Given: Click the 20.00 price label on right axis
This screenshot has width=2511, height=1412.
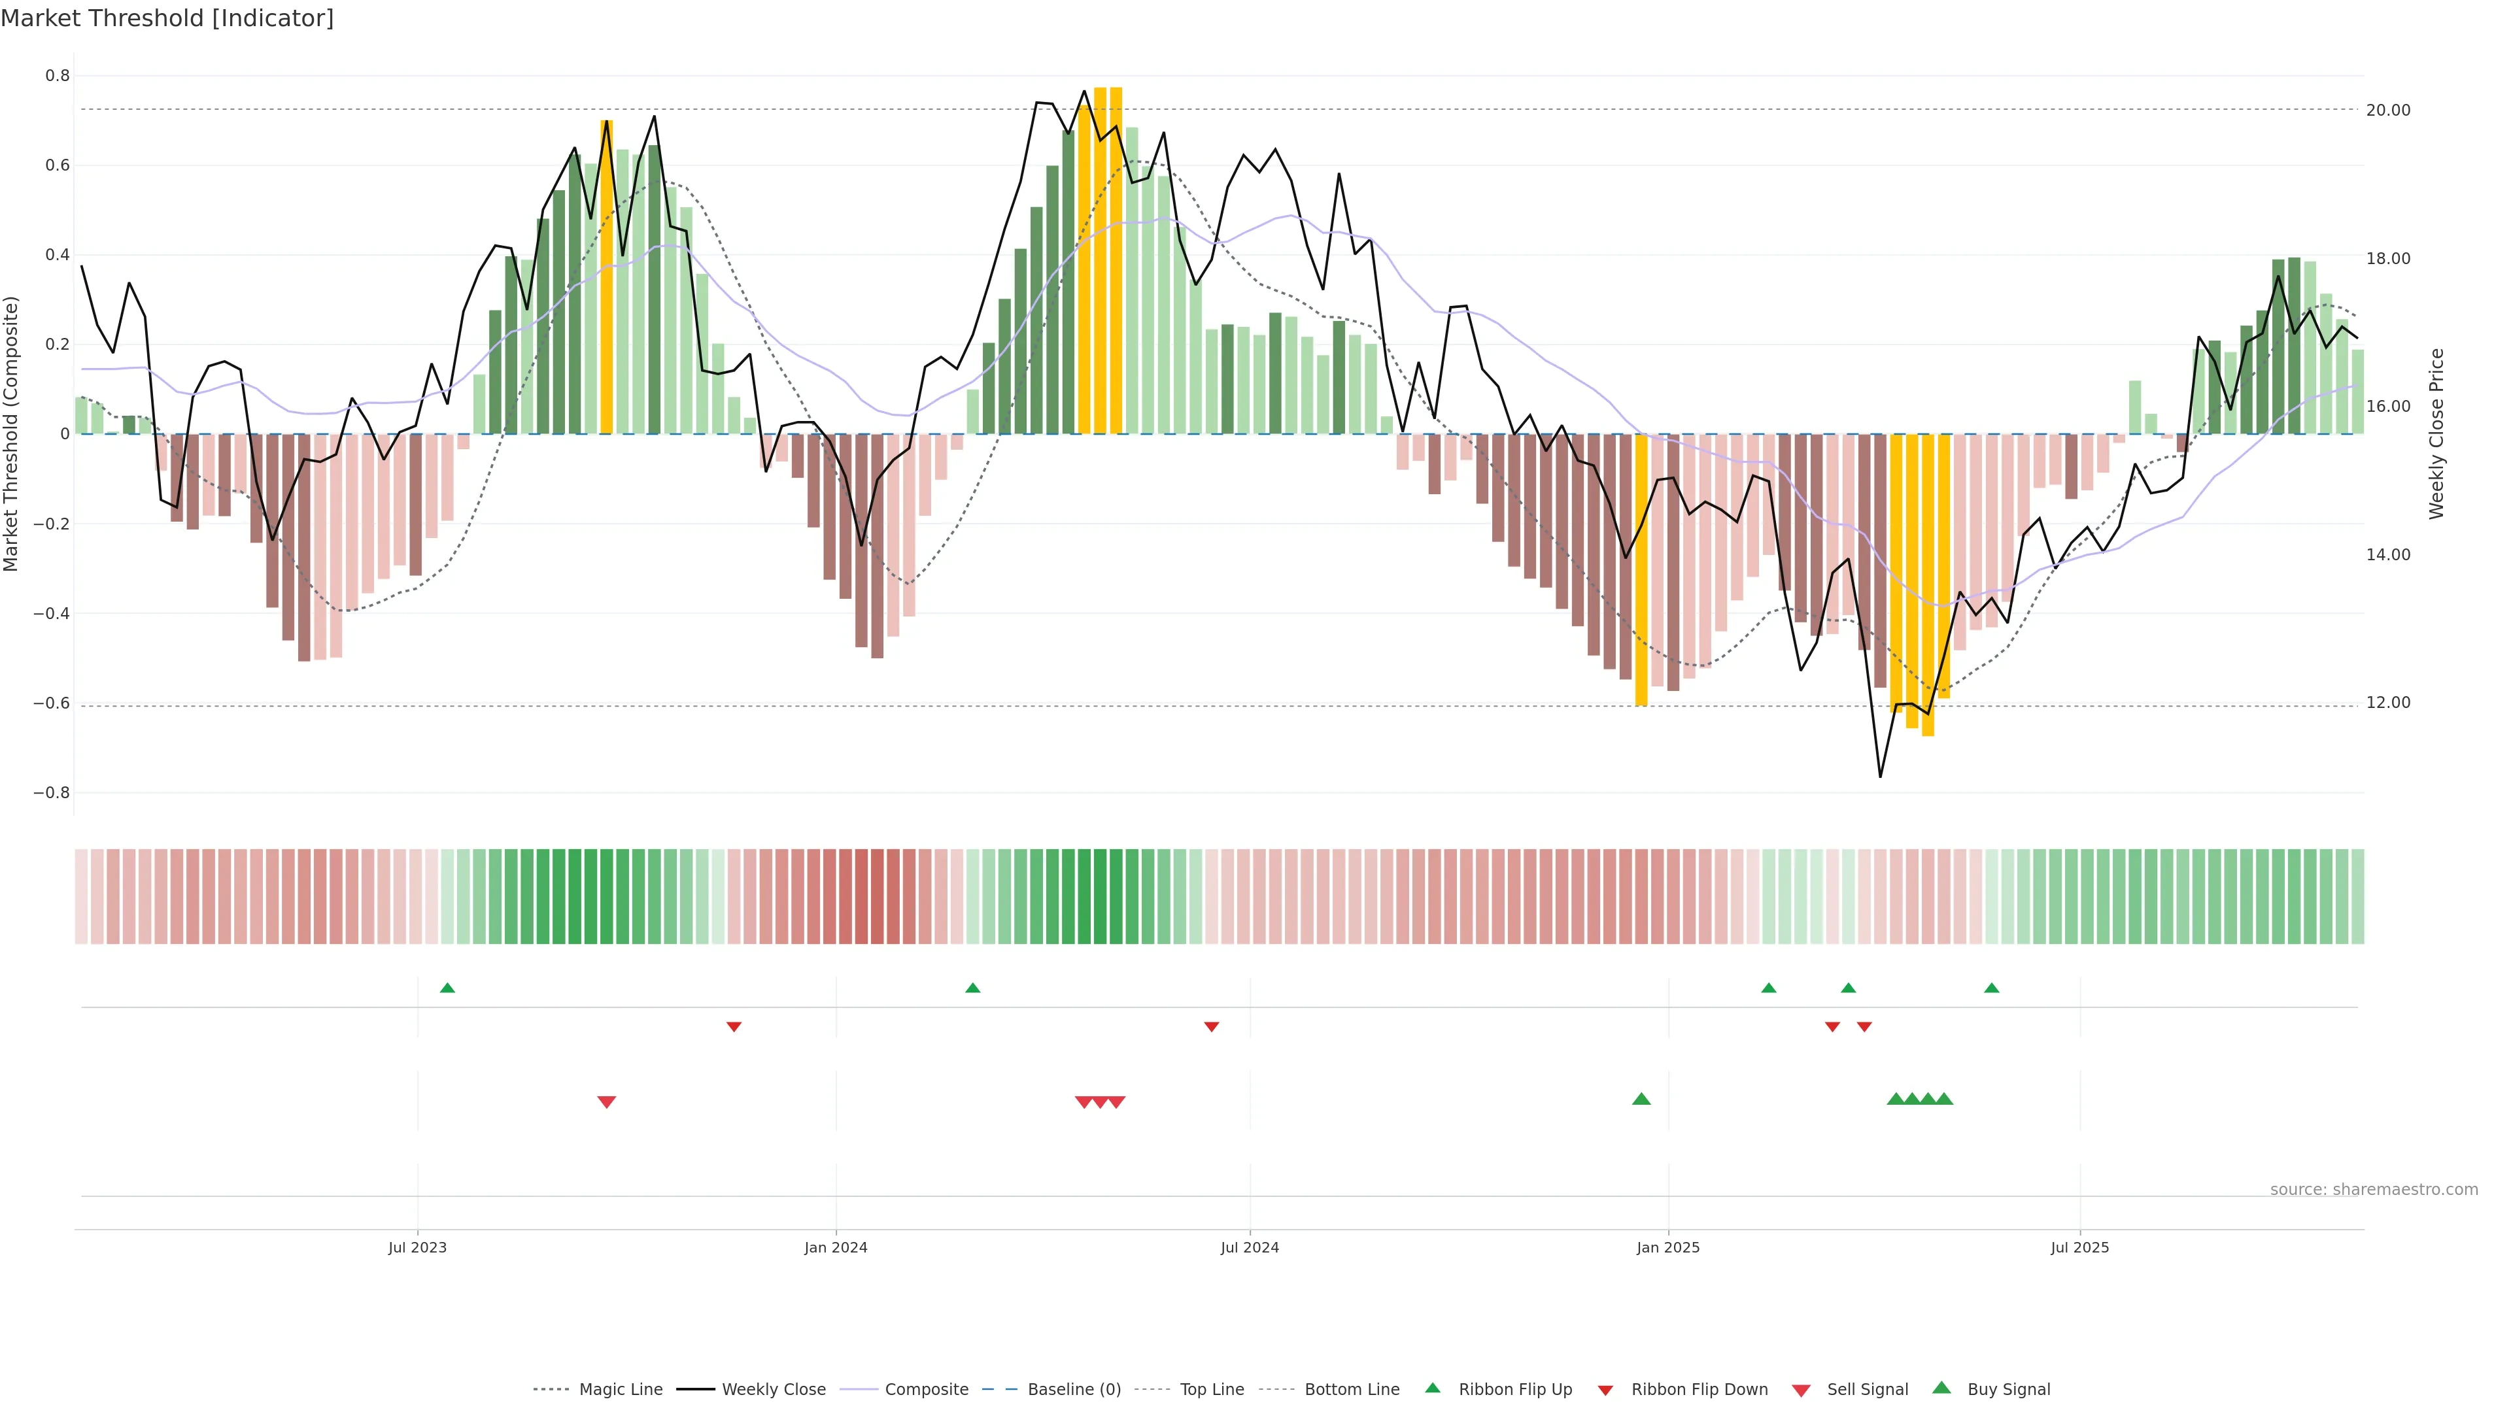Looking at the screenshot, I should 2388,110.
